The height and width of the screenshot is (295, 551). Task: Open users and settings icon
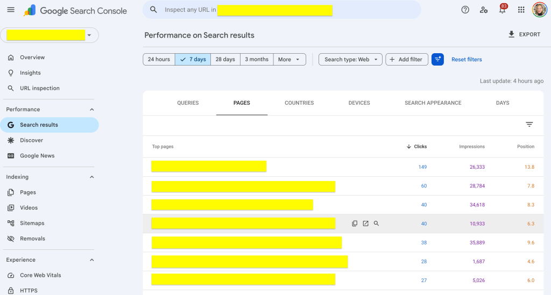coord(484,10)
